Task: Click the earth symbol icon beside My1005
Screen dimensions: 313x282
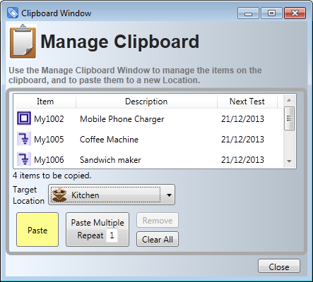Action: pyautogui.click(x=24, y=139)
